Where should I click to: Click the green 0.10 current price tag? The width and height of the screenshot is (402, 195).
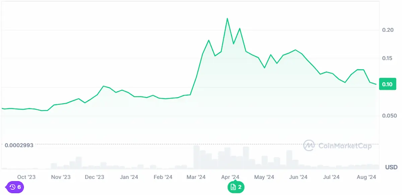(x=387, y=84)
